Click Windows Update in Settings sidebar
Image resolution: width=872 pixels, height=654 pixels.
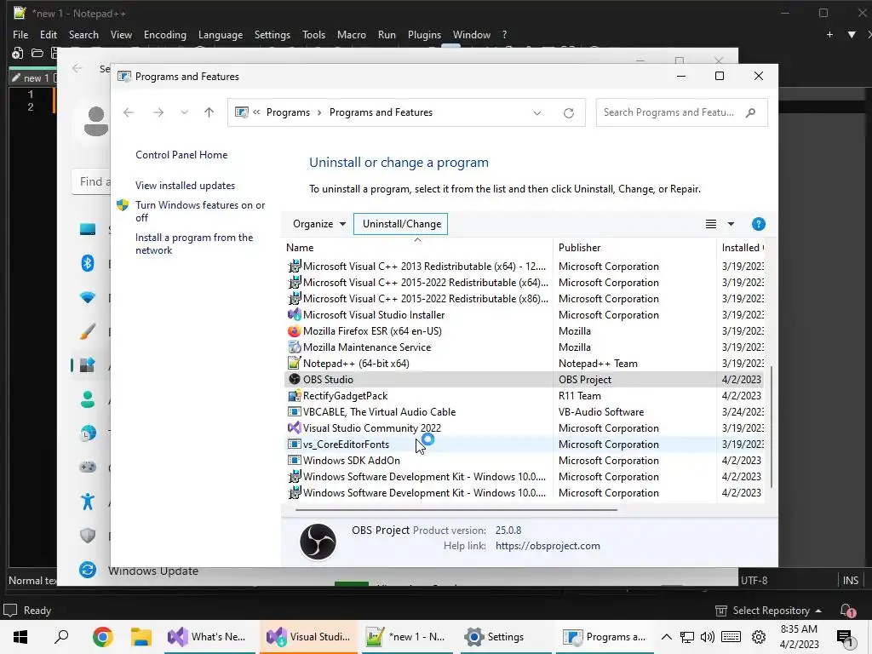(x=153, y=571)
